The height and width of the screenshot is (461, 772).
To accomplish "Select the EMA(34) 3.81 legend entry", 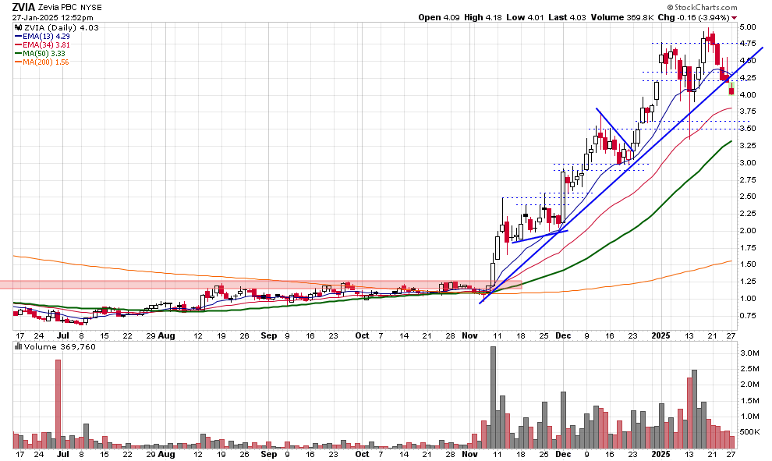I will (42, 45).
